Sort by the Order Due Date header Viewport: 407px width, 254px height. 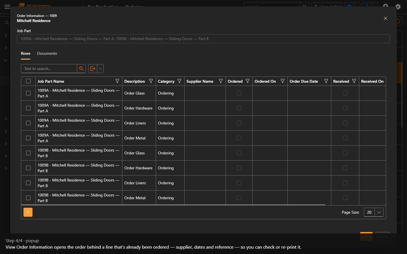[x=304, y=81]
